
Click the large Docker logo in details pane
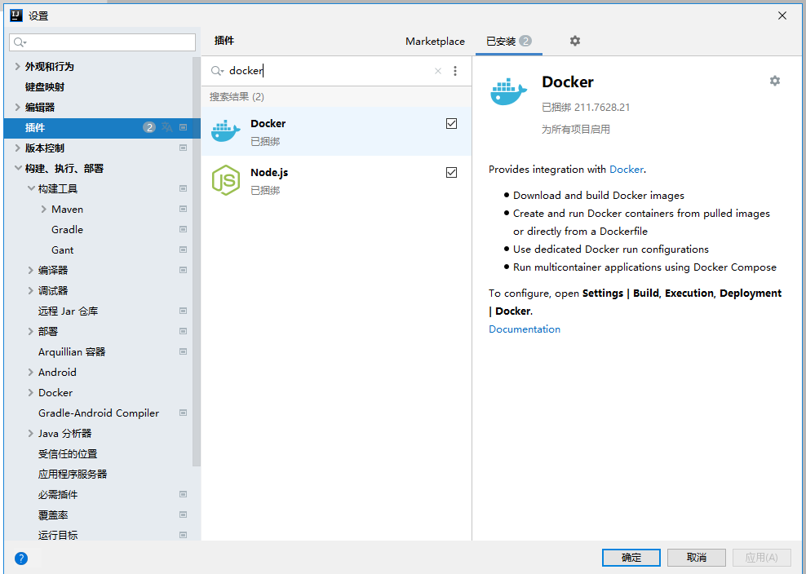pos(509,92)
